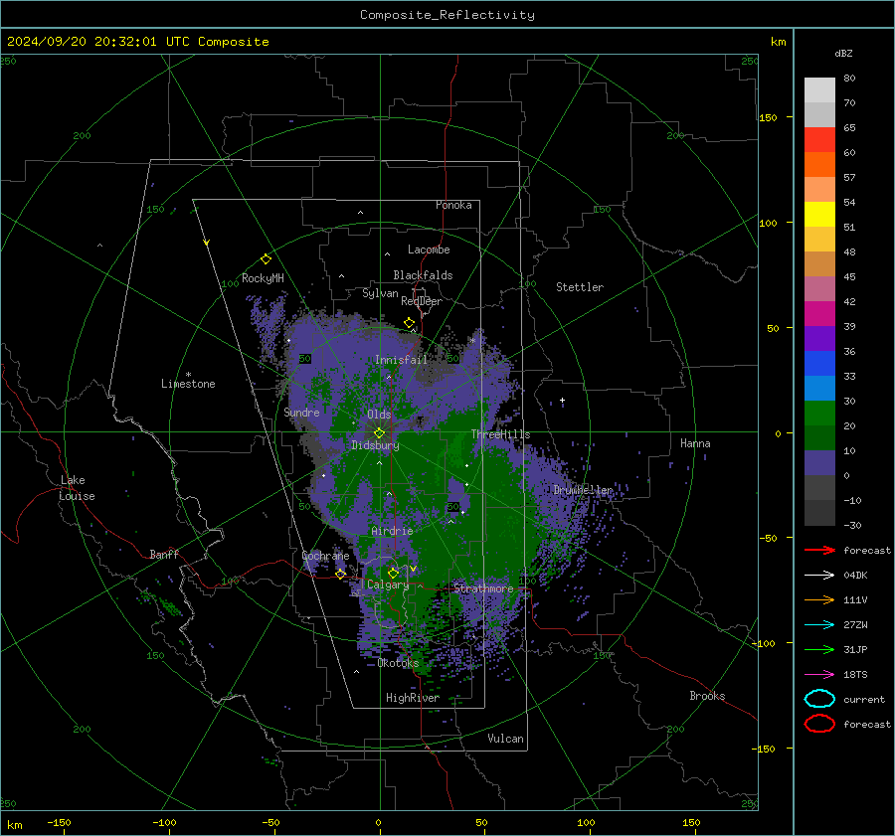Click the red 'forecast' ellipse in the legend
Viewport: 895px width, 836px height.
click(x=819, y=724)
